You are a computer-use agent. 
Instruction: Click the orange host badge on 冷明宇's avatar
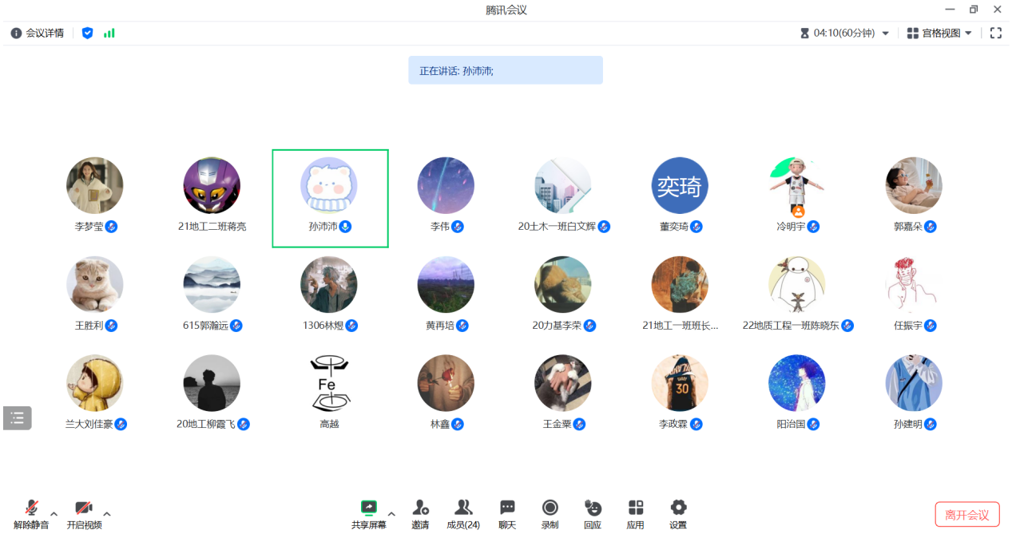coord(797,212)
